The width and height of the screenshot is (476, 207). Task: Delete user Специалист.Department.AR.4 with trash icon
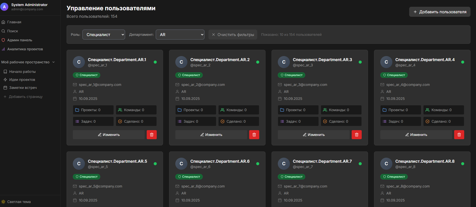click(459, 135)
